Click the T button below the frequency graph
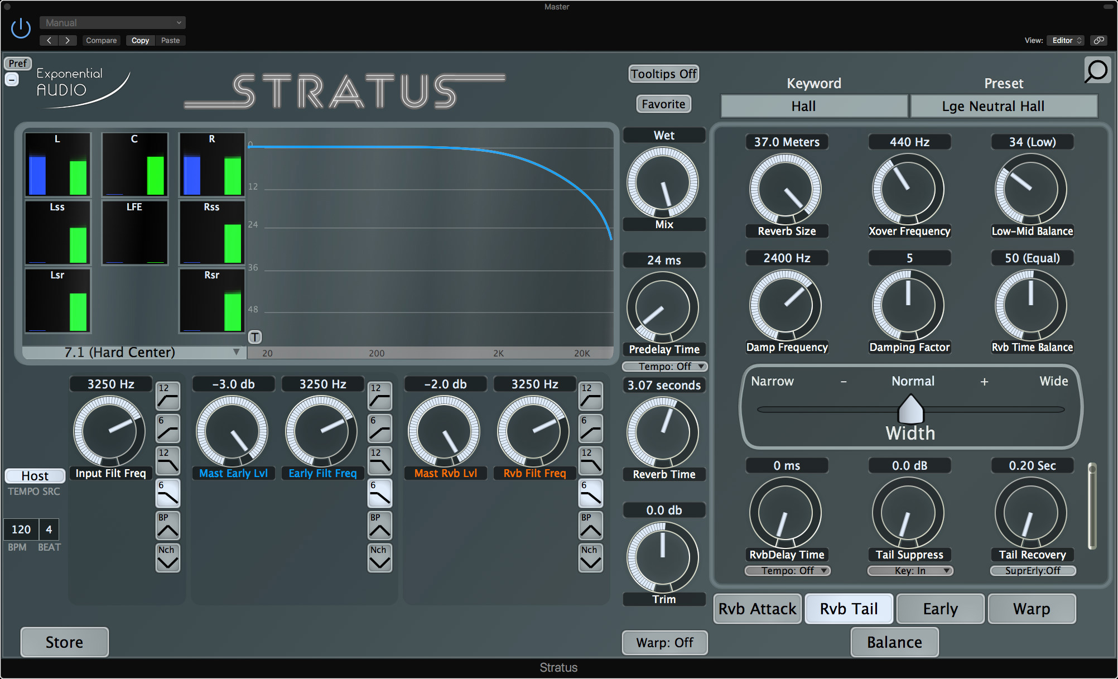 (256, 337)
